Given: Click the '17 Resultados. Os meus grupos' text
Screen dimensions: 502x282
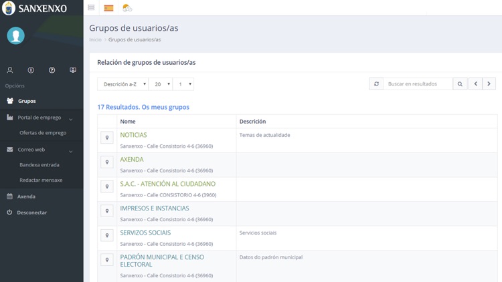Looking at the screenshot, I should 143,107.
